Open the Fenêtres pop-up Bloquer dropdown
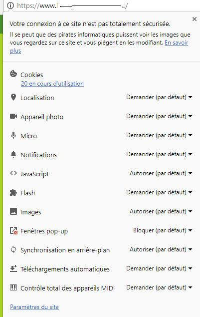200x317 pixels. click(163, 230)
